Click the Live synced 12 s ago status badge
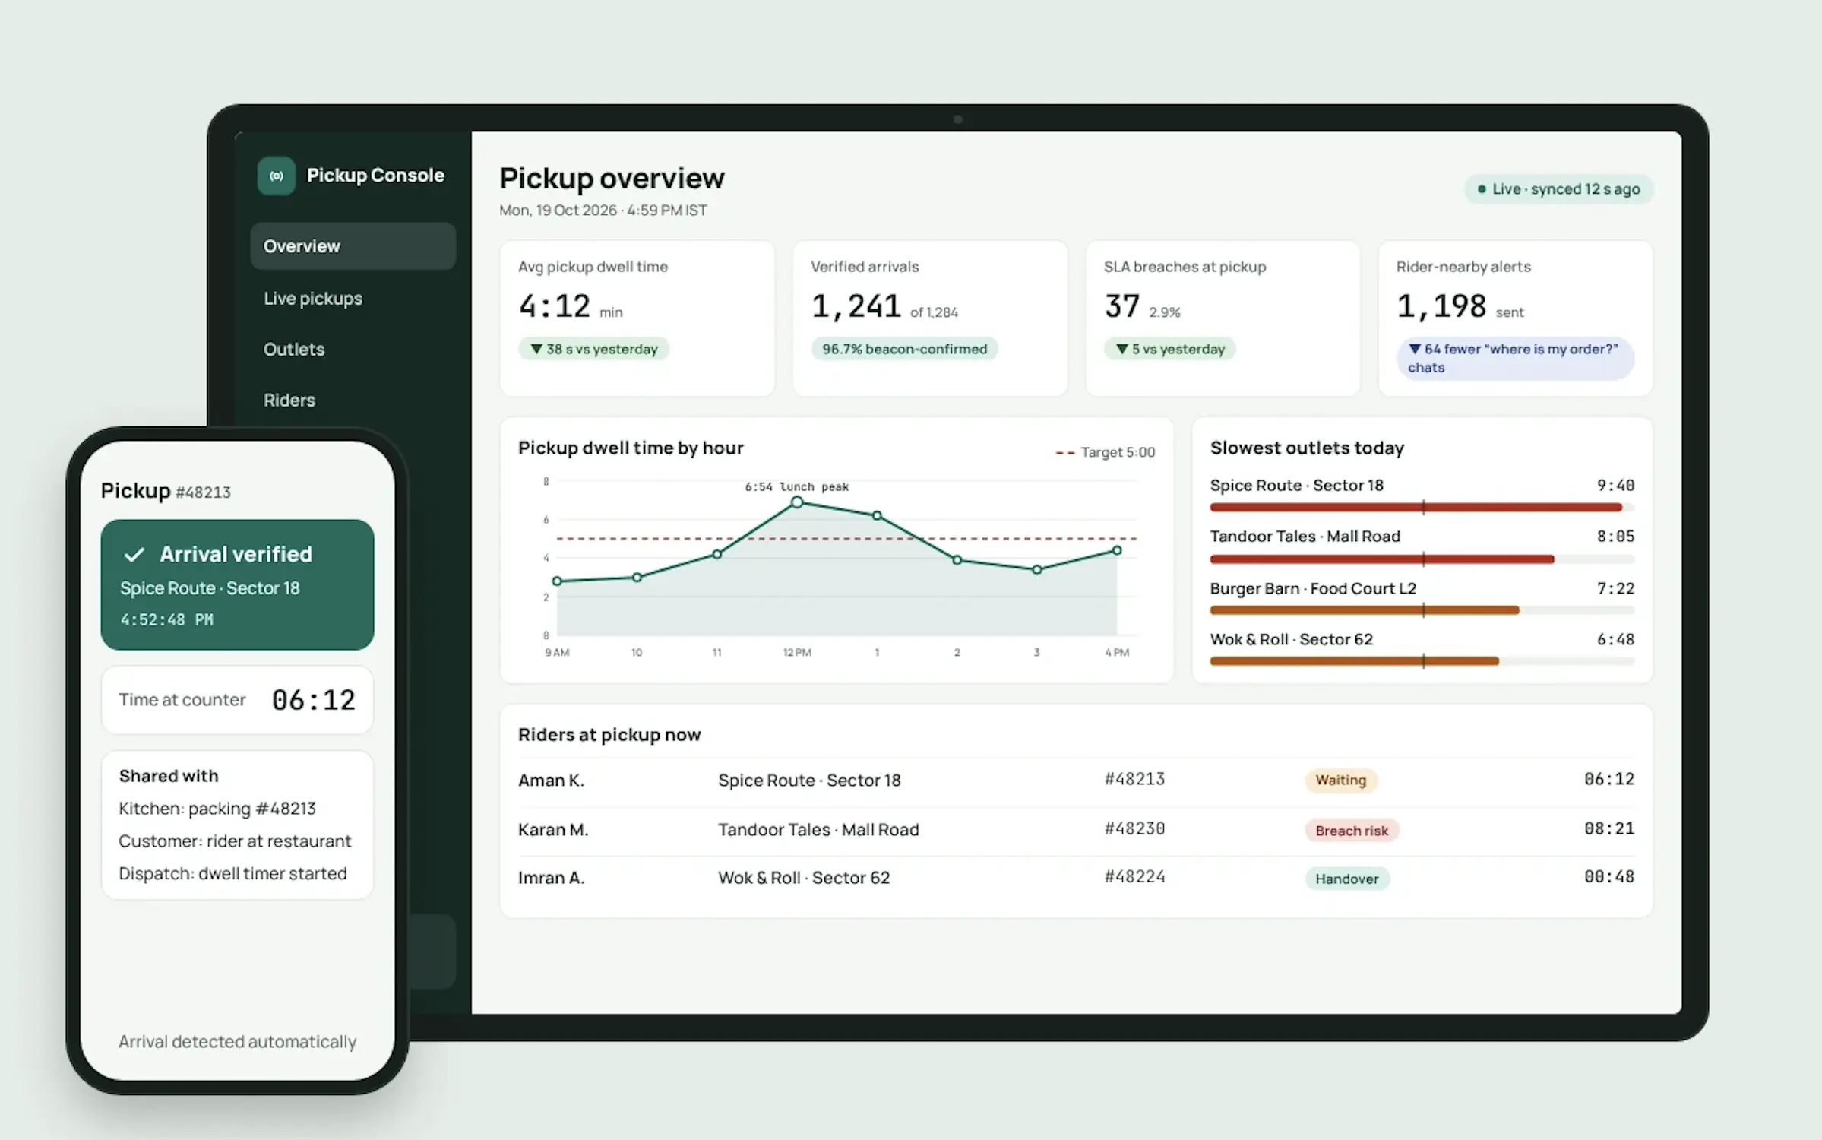The width and height of the screenshot is (1822, 1140). point(1558,189)
